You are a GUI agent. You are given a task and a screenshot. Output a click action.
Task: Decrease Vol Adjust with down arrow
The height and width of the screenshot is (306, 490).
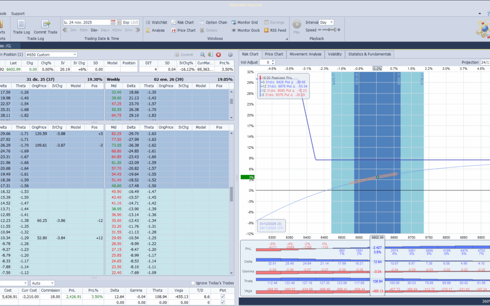(x=273, y=64)
